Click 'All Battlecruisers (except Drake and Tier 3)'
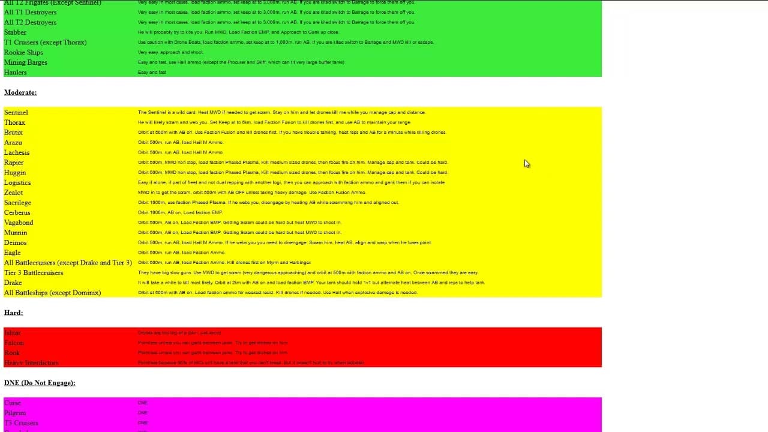This screenshot has height=432, width=768. pyautogui.click(x=68, y=262)
